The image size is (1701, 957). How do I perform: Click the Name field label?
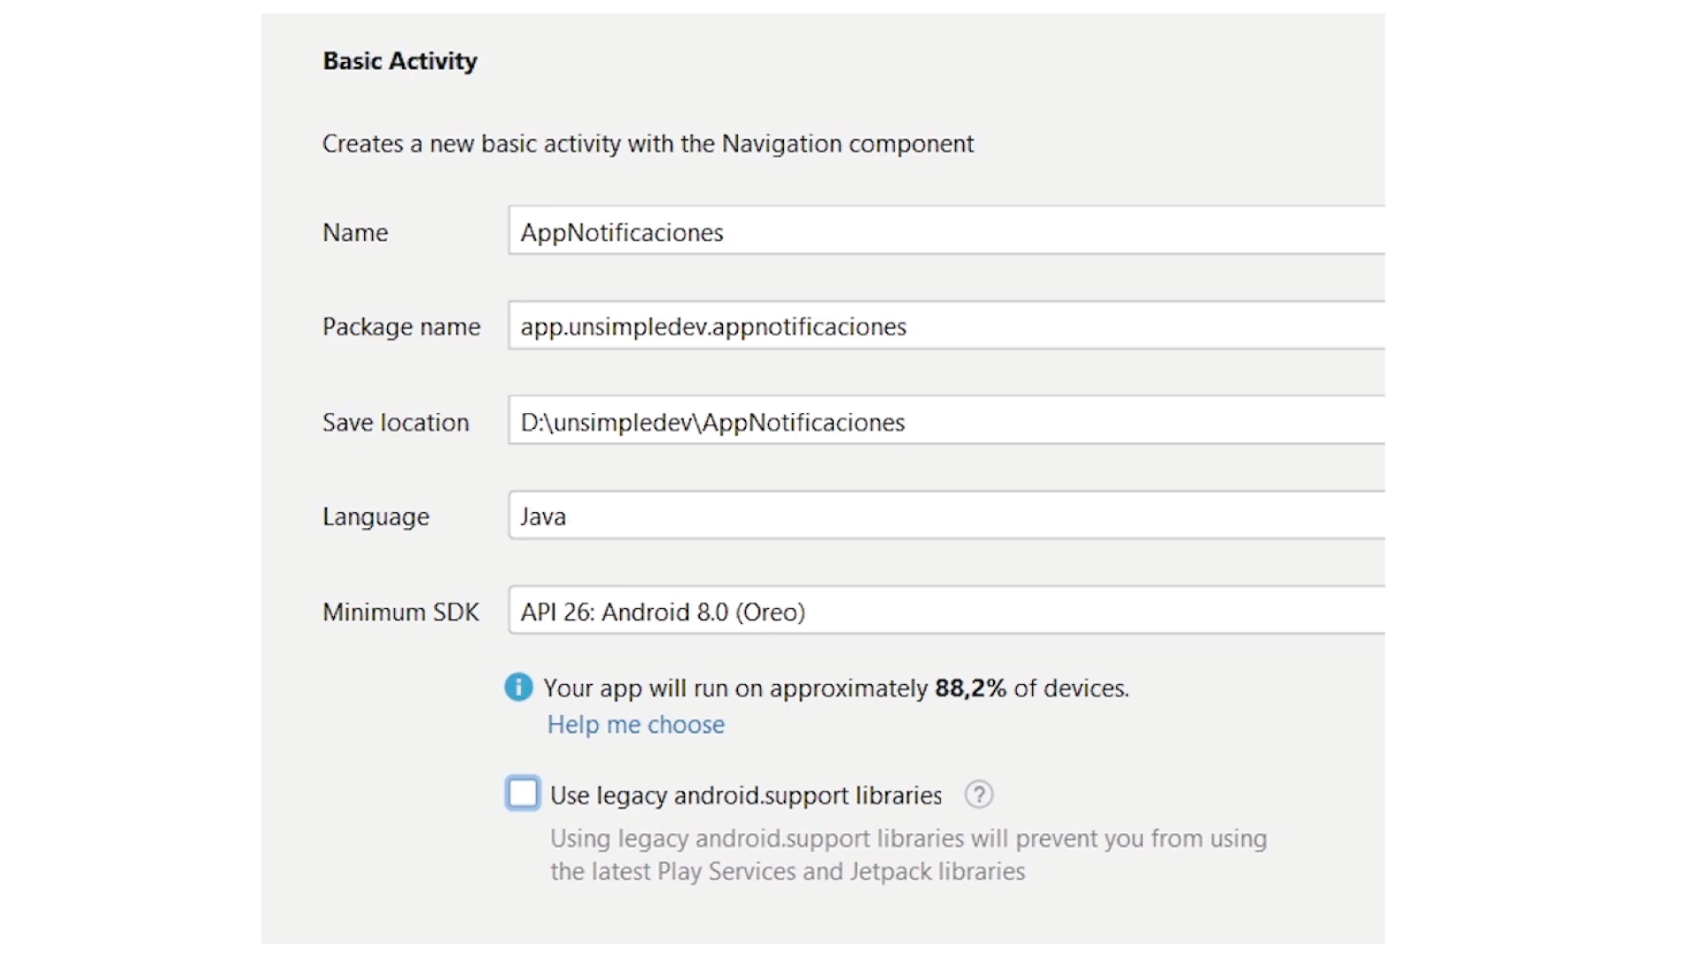[355, 233]
